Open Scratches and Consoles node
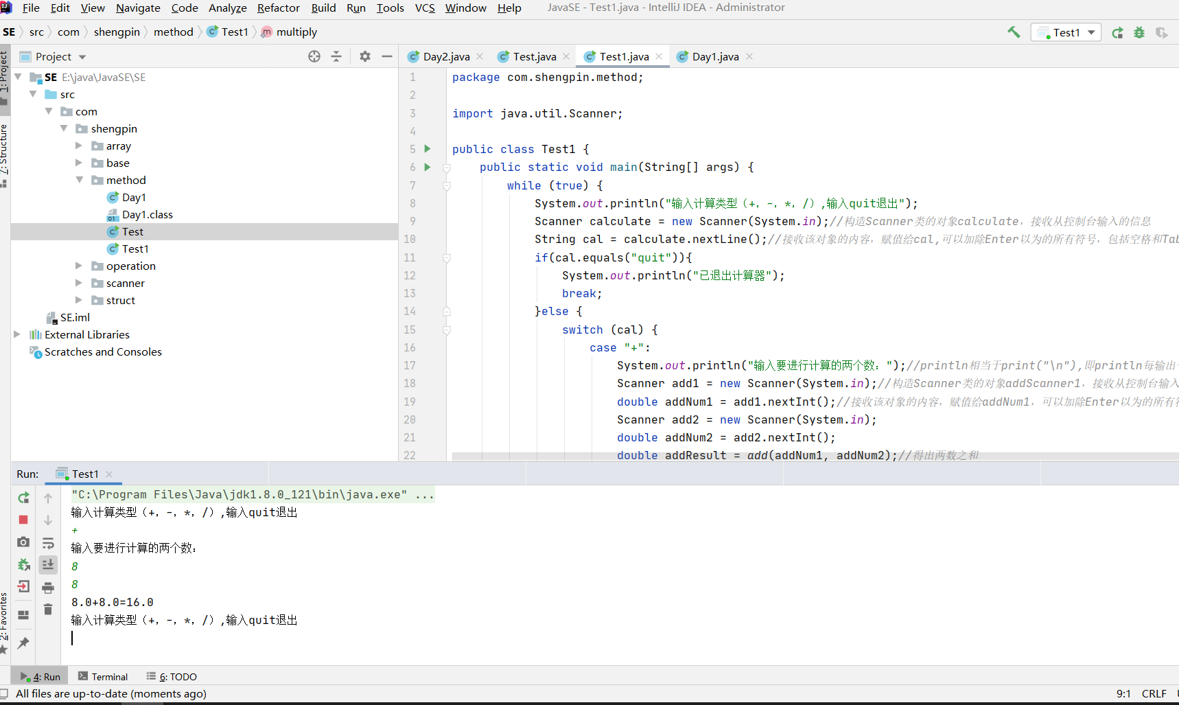 [103, 351]
